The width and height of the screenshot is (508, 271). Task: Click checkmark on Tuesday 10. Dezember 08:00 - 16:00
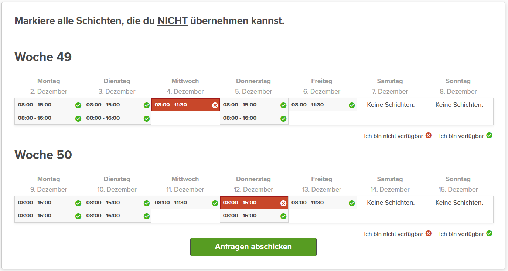click(x=147, y=216)
